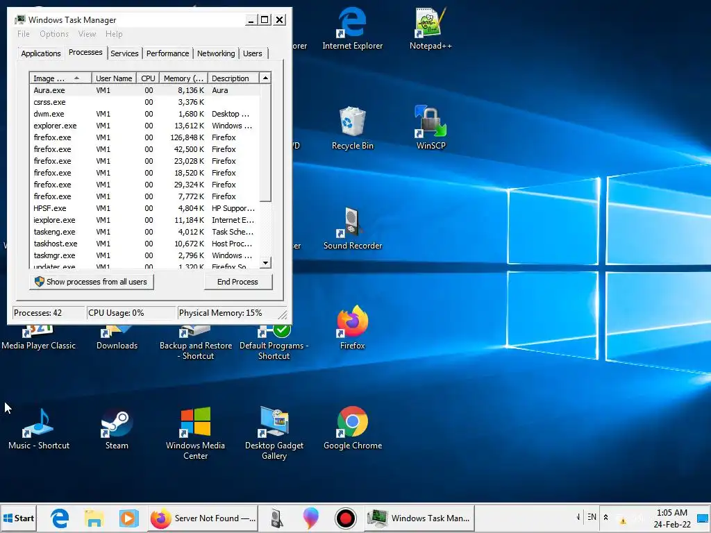Sort by Description column header
The width and height of the screenshot is (711, 533).
(233, 78)
